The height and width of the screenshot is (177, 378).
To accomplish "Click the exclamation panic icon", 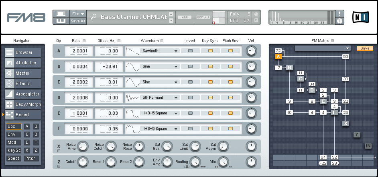I will (339, 14).
